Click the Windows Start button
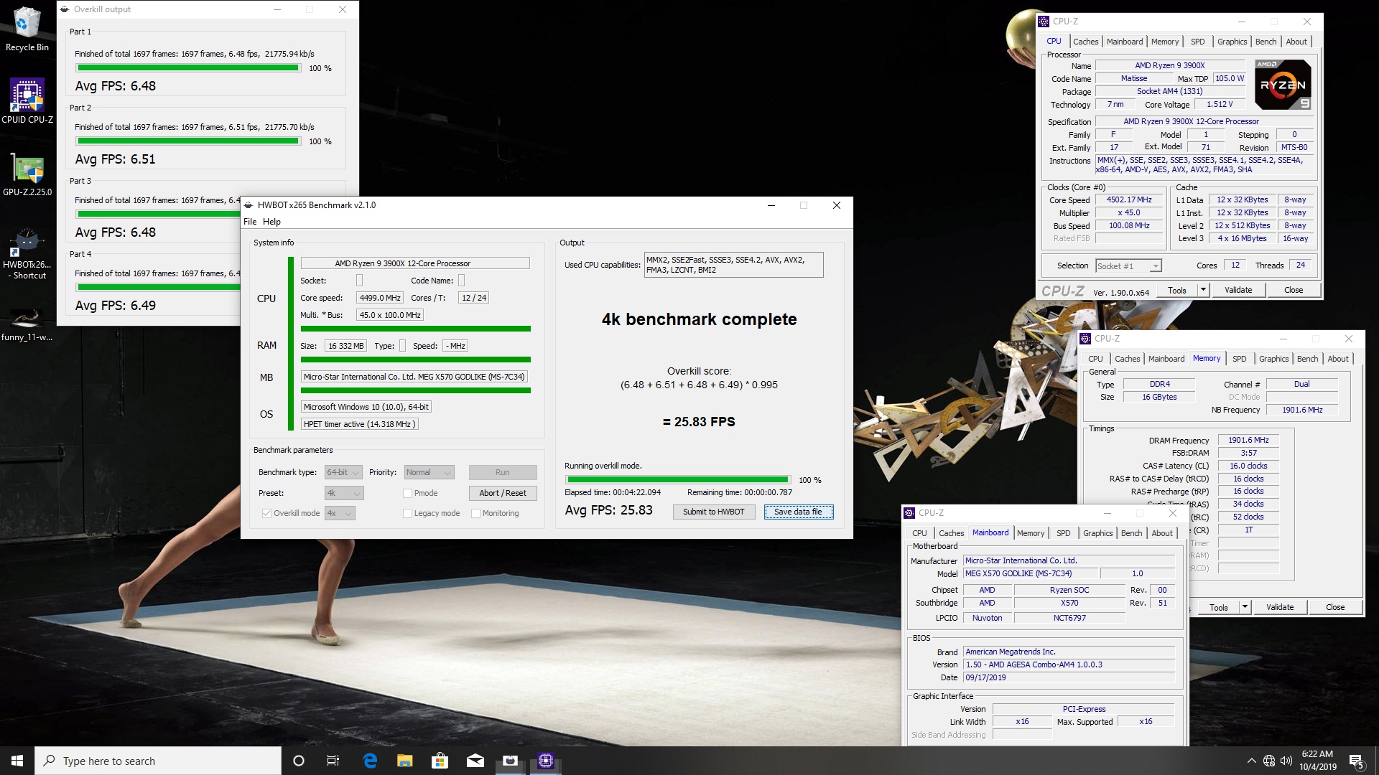This screenshot has width=1379, height=775. coord(17,761)
